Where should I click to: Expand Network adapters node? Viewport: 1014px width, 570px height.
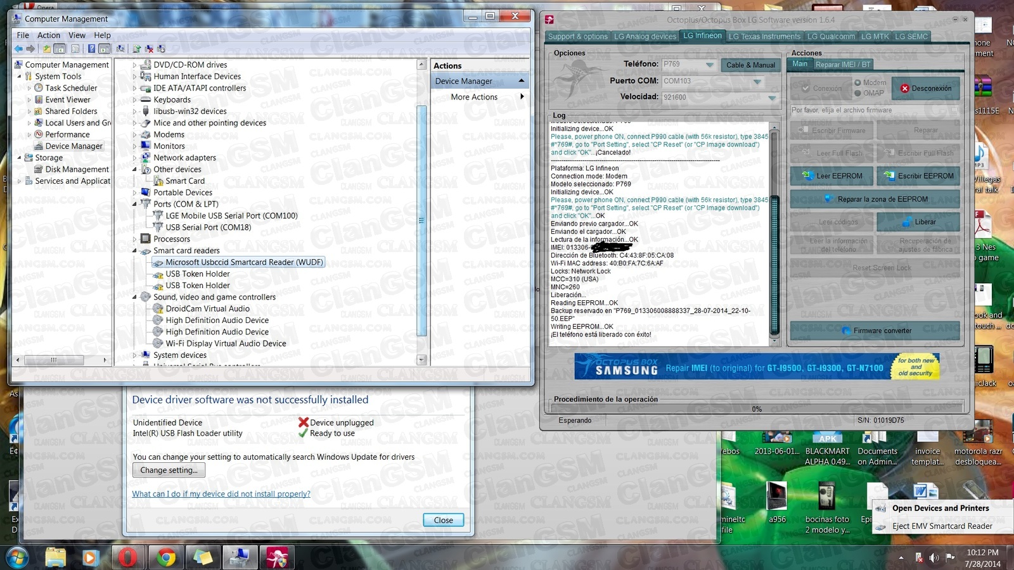(134, 158)
